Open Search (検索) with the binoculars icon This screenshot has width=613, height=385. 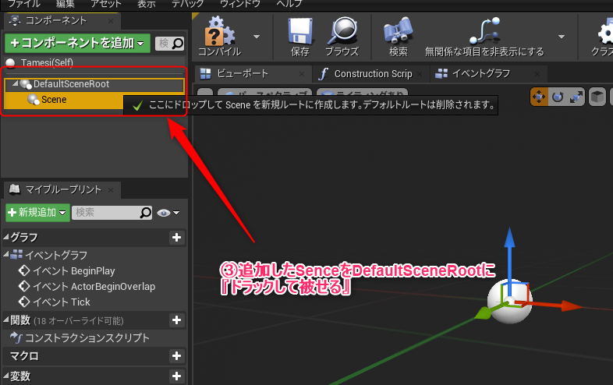click(398, 34)
